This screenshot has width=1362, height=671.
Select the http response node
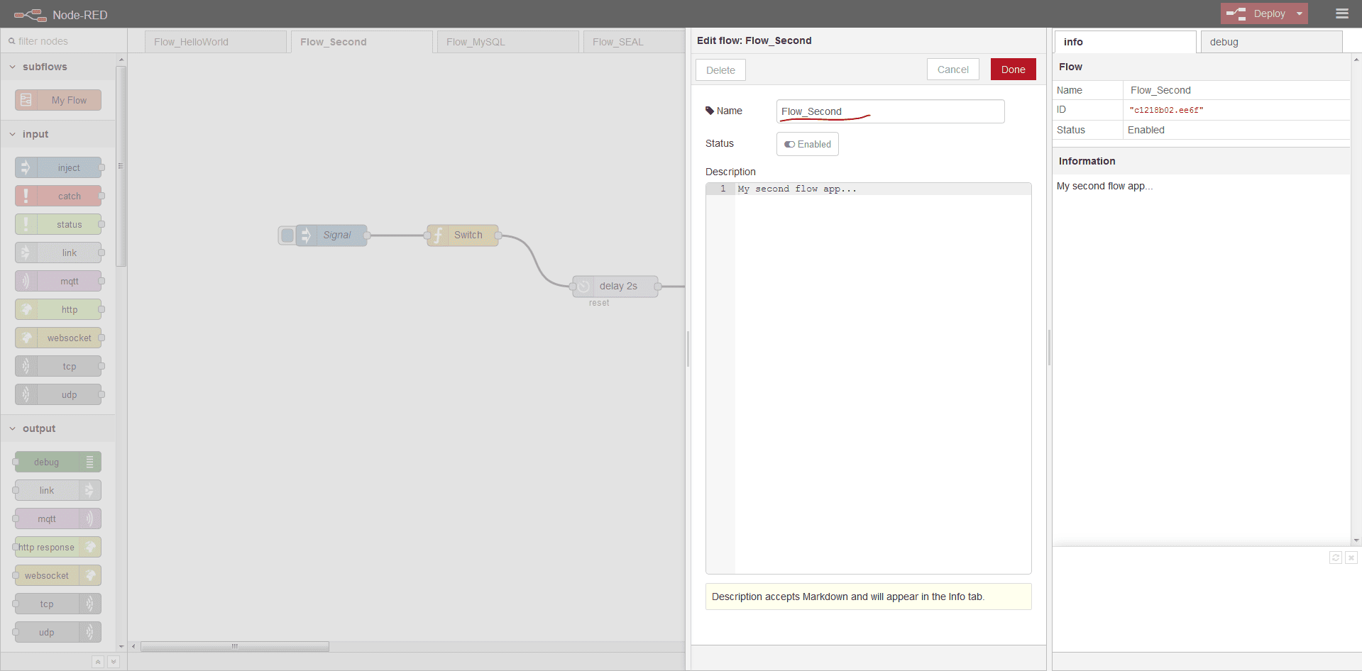[58, 548]
